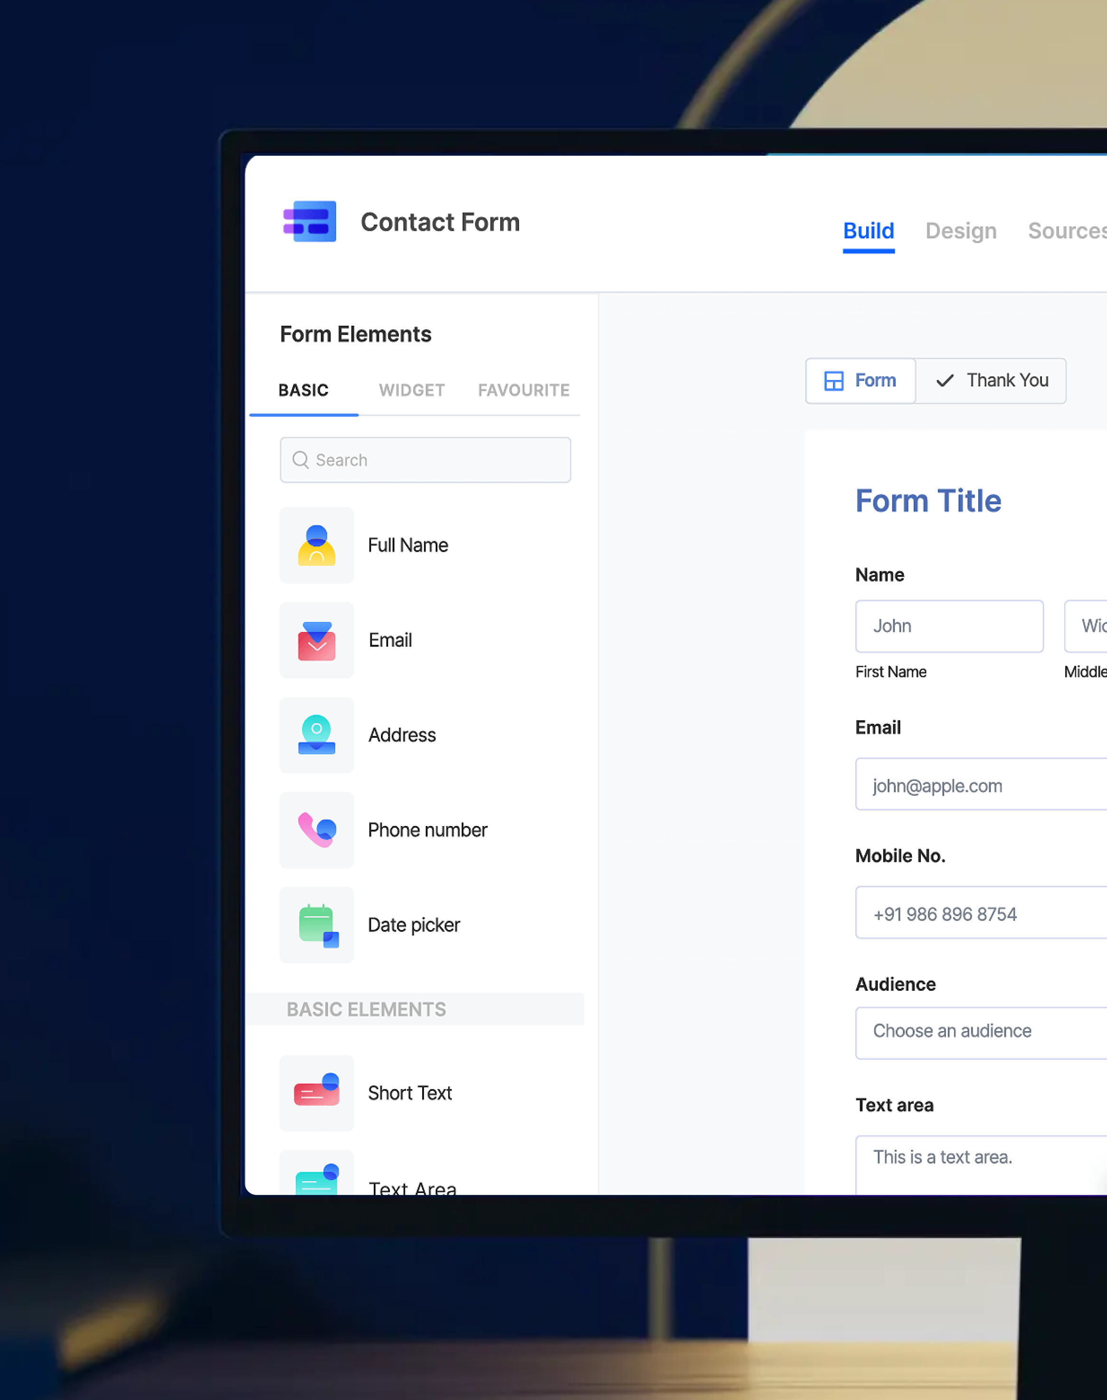Image resolution: width=1107 pixels, height=1400 pixels.
Task: Click the Email input john@apple.com
Action: [981, 784]
